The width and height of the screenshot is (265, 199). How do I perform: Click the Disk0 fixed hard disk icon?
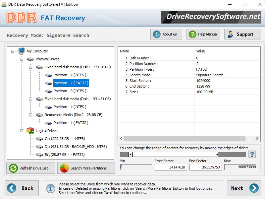39,67
